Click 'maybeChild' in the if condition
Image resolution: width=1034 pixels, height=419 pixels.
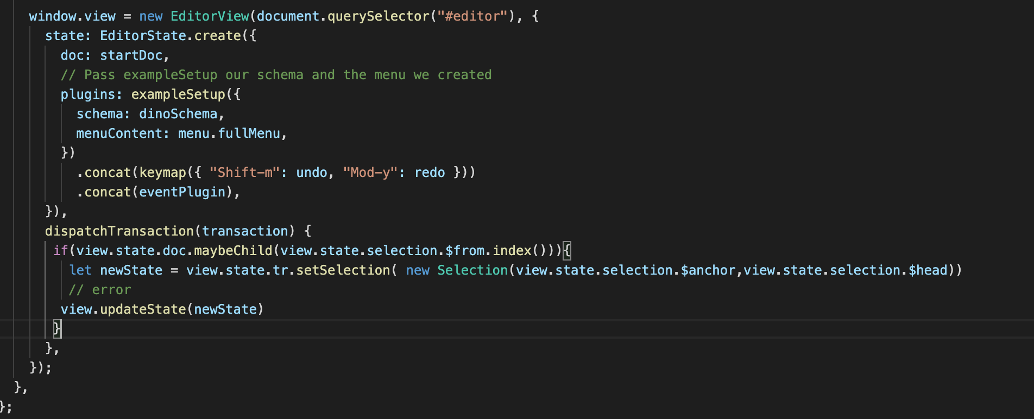click(x=233, y=250)
